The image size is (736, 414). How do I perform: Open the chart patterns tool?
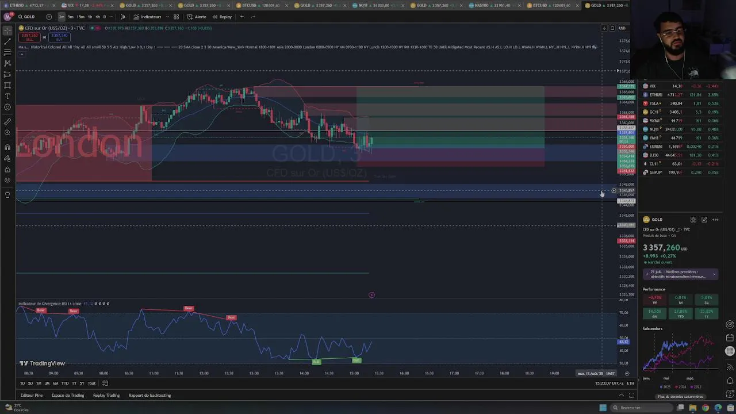pyautogui.click(x=7, y=63)
